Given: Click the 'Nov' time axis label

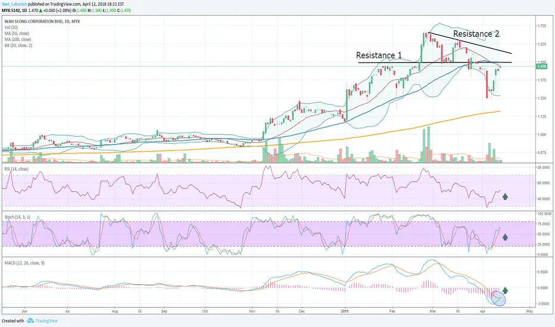Looking at the screenshot, I should (x=252, y=312).
